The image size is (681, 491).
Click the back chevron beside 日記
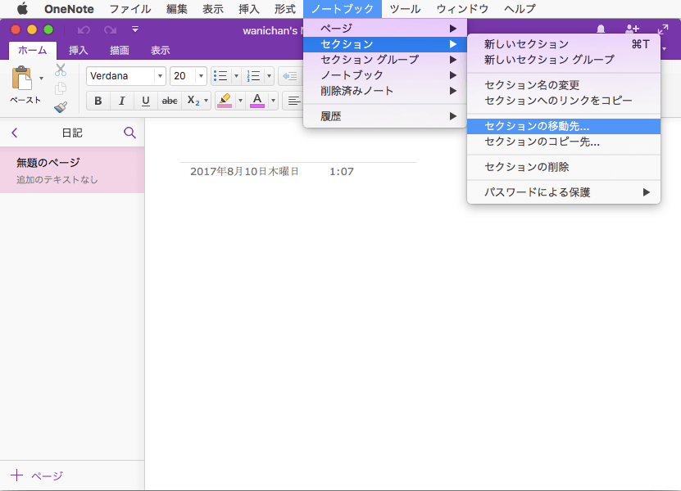click(15, 133)
